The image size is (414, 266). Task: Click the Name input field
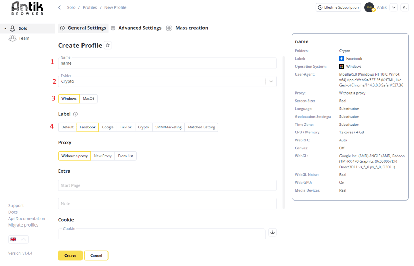click(x=167, y=63)
